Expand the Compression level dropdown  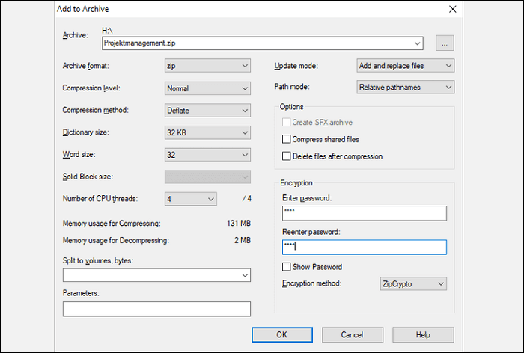click(x=207, y=88)
